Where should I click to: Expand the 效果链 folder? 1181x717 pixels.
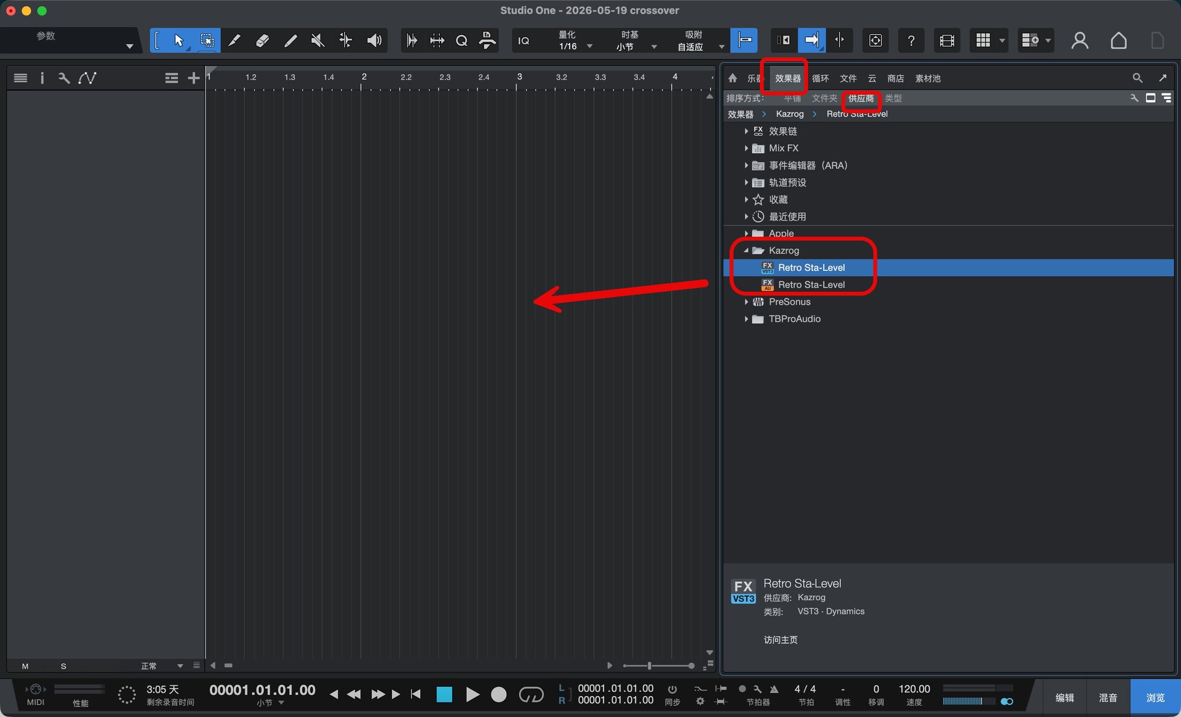[746, 131]
